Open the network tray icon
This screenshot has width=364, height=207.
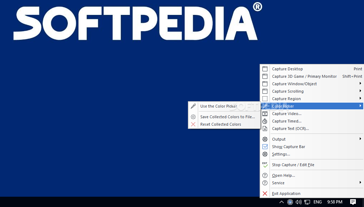307,202
